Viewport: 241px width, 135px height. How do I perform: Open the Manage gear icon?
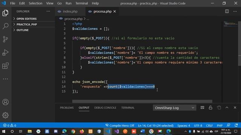pos(5,115)
